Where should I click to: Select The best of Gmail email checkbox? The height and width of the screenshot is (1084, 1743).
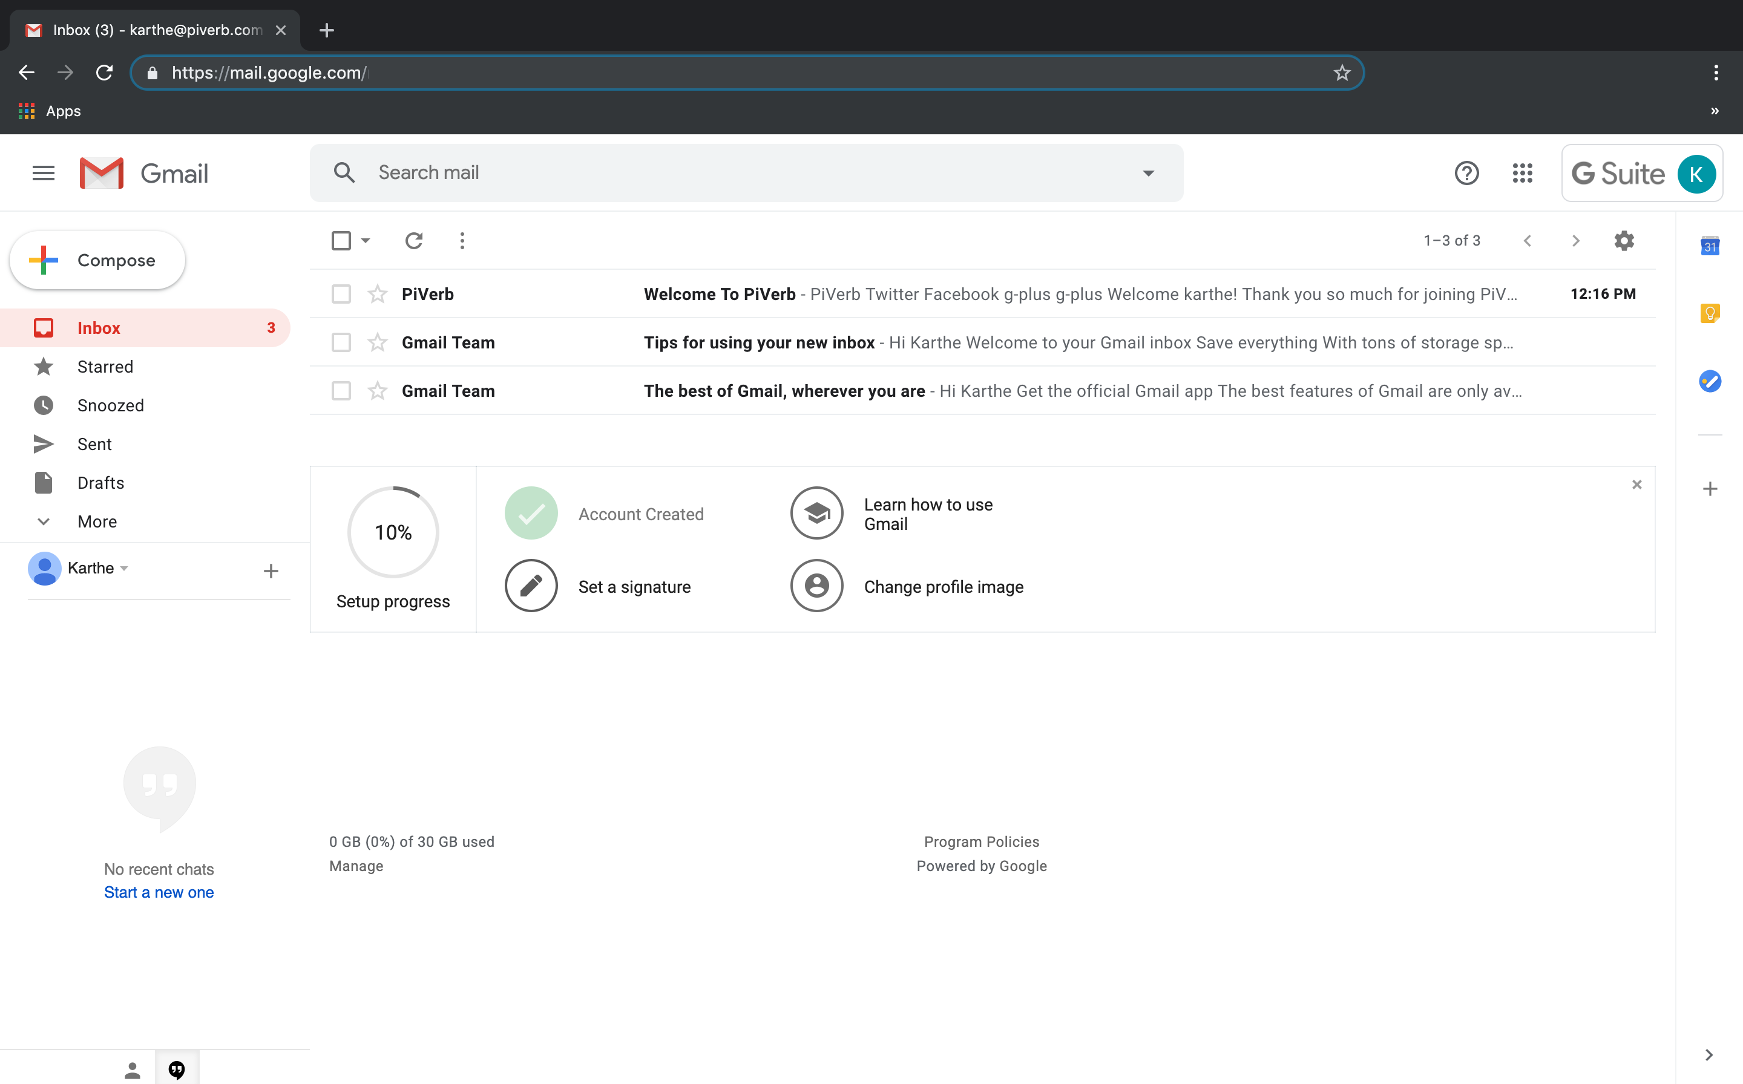pos(341,391)
